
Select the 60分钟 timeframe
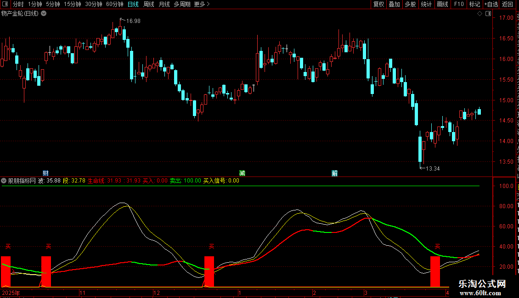click(114, 4)
